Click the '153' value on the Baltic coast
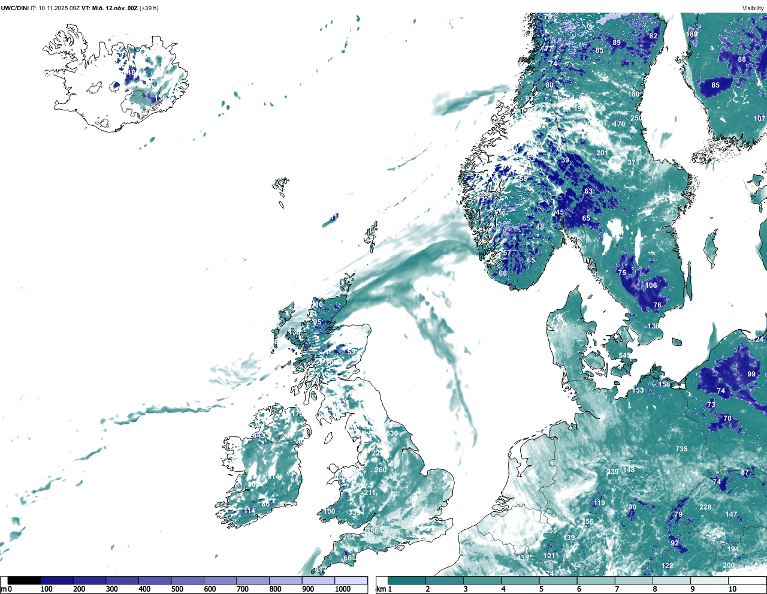Viewport: 767px width, 594px height. point(638,390)
